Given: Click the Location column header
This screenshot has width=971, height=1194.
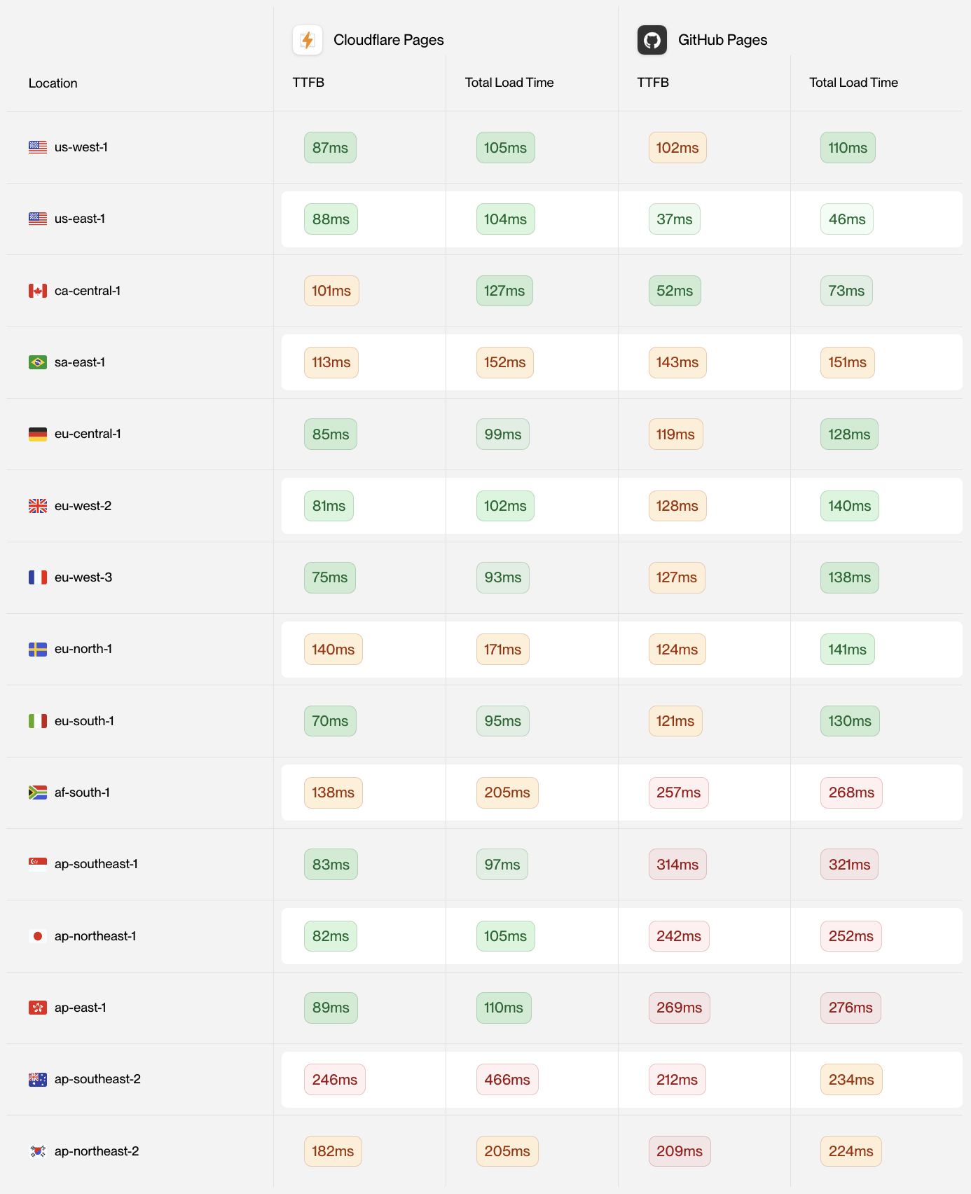Looking at the screenshot, I should click(x=53, y=83).
